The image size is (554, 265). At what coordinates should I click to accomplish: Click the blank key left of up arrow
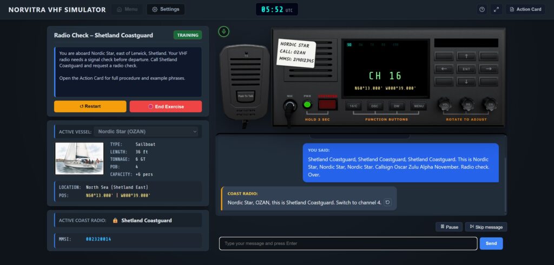pos(444,56)
